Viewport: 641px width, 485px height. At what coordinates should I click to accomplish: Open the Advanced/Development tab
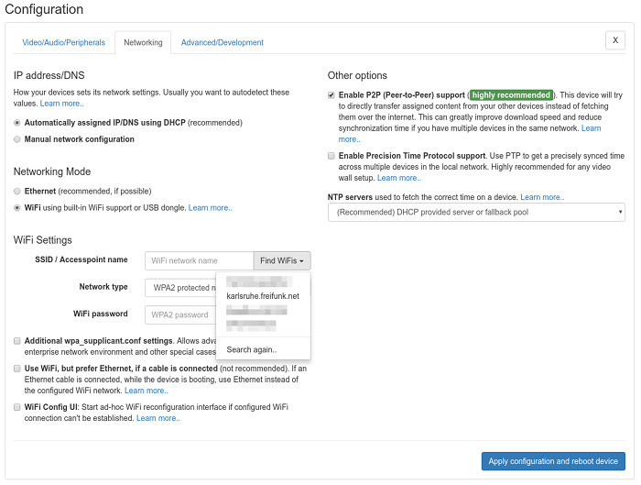pyautogui.click(x=222, y=42)
